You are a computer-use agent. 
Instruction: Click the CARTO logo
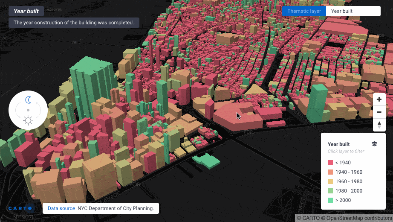(x=20, y=208)
